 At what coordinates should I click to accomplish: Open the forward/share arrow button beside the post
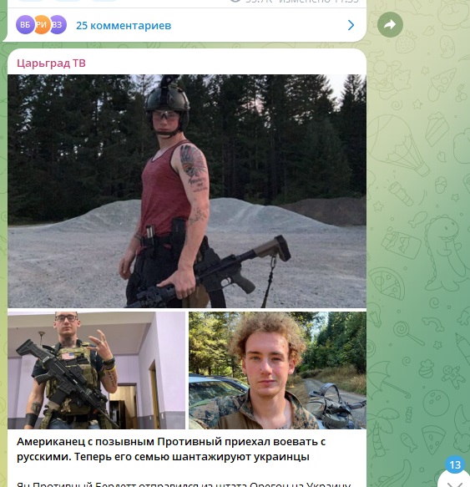(390, 24)
